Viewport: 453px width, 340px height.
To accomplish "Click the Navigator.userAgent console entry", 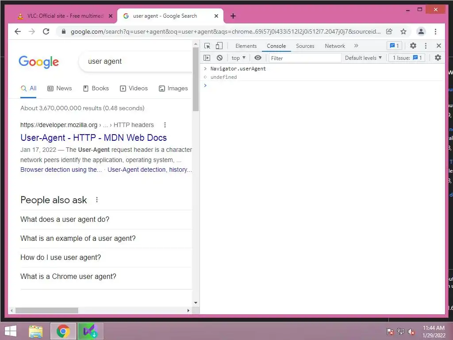I will [238, 69].
